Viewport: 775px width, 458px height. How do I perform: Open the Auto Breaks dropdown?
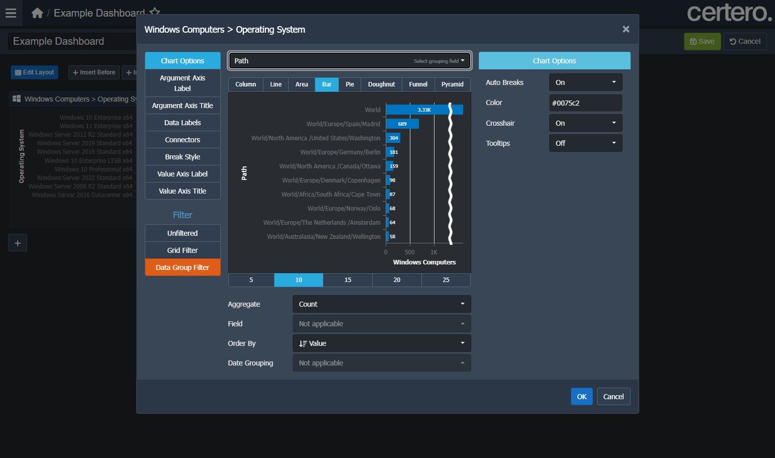(585, 82)
